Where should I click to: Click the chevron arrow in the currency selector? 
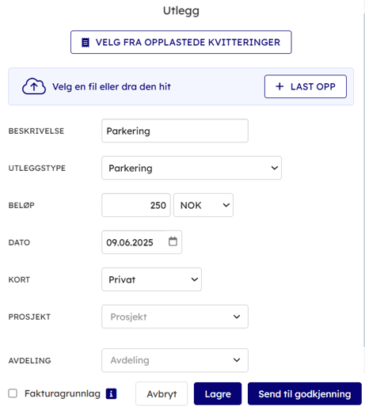pyautogui.click(x=226, y=205)
